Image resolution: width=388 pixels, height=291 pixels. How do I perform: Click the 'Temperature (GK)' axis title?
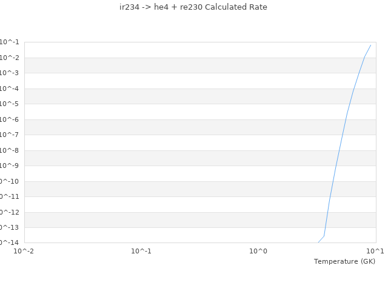click(344, 261)
